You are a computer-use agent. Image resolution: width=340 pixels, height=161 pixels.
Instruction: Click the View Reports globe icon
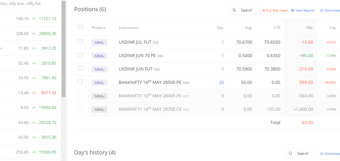(293, 10)
